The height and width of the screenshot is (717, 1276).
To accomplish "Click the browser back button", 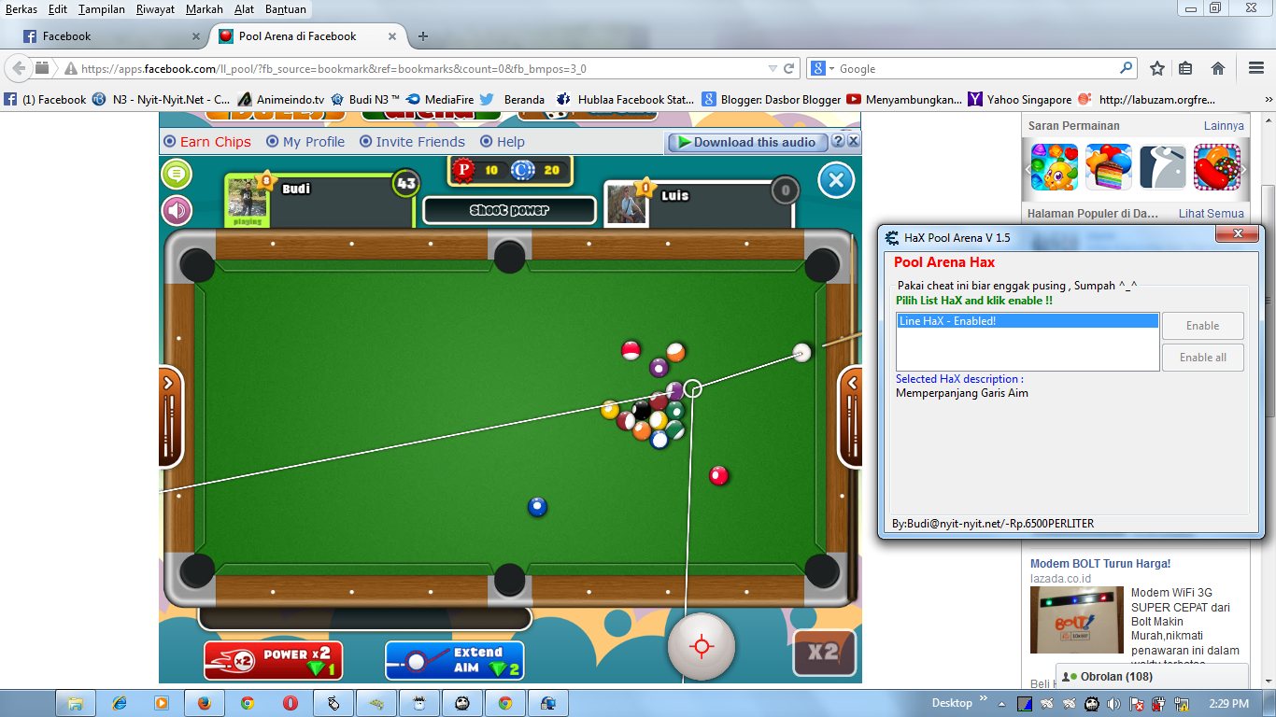I will 19,68.
